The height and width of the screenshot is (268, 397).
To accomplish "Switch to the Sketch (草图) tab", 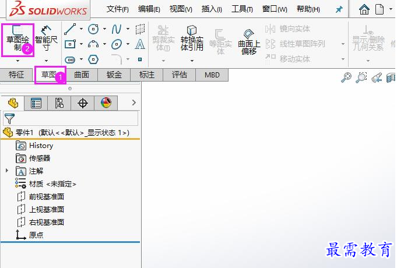I will point(49,75).
